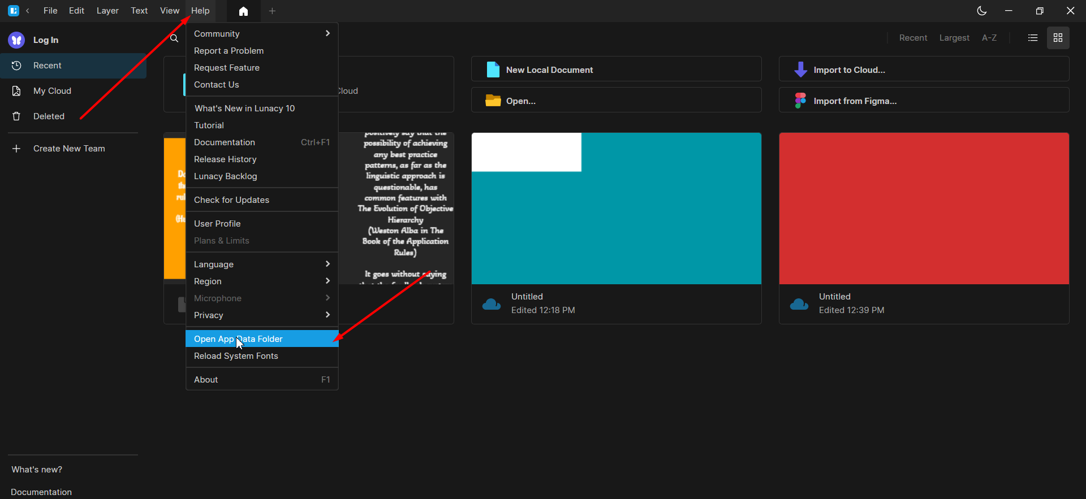Click the Lunacy app logo icon
Viewport: 1086px width, 499px height.
click(x=14, y=11)
